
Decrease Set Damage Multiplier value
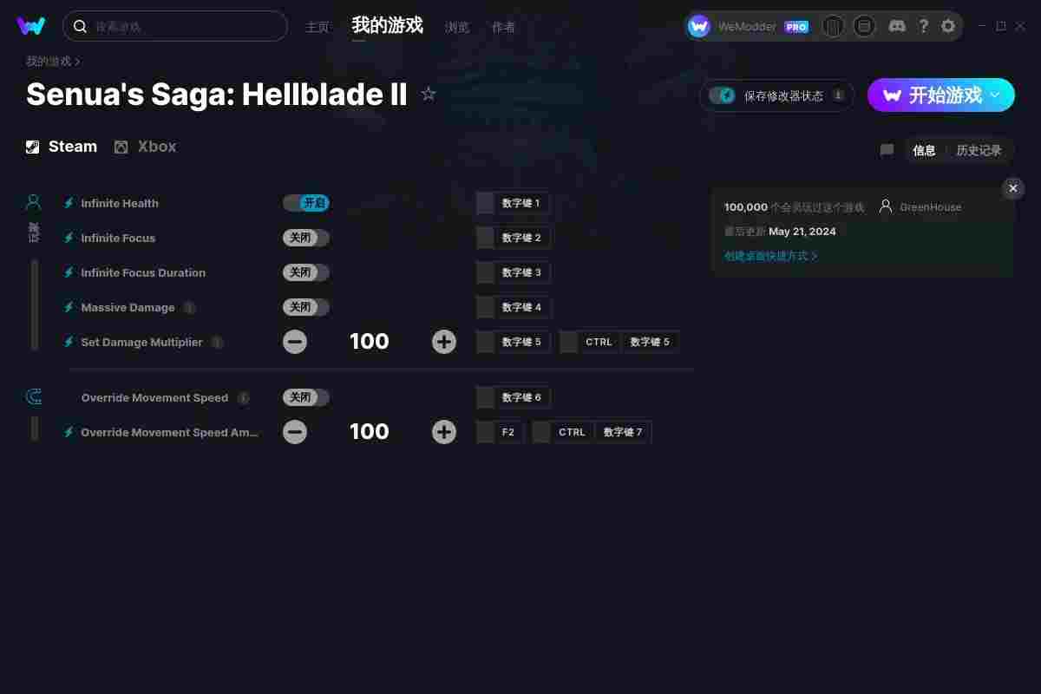coord(295,342)
